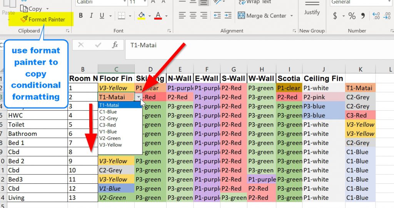Apply the yellow fill color bucket
The width and height of the screenshot is (394, 208).
pos(141,16)
